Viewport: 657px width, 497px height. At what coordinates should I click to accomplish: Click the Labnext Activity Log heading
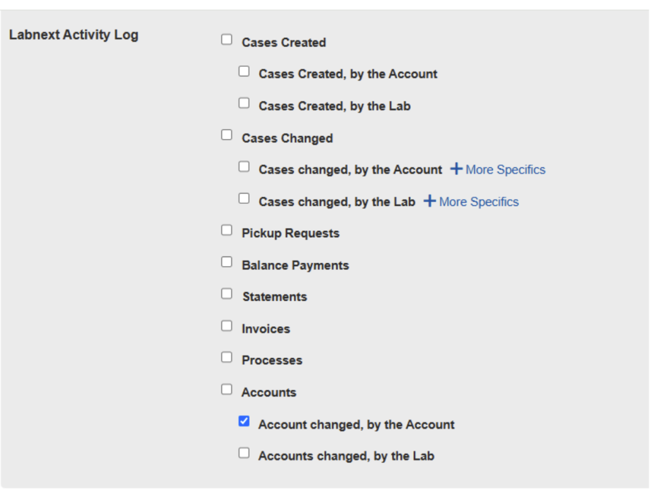(74, 35)
